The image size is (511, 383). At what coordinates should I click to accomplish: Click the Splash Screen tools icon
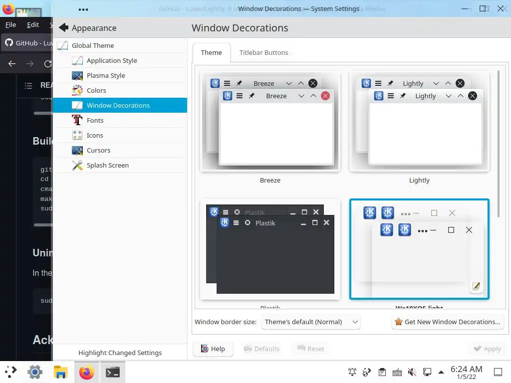[77, 165]
